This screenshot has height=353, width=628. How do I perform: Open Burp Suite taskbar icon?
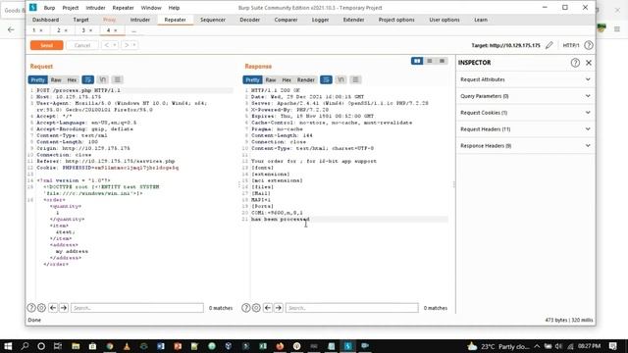347,346
